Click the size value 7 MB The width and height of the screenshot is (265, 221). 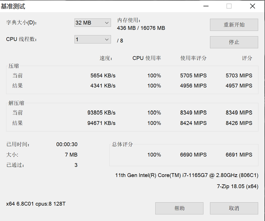click(71, 155)
